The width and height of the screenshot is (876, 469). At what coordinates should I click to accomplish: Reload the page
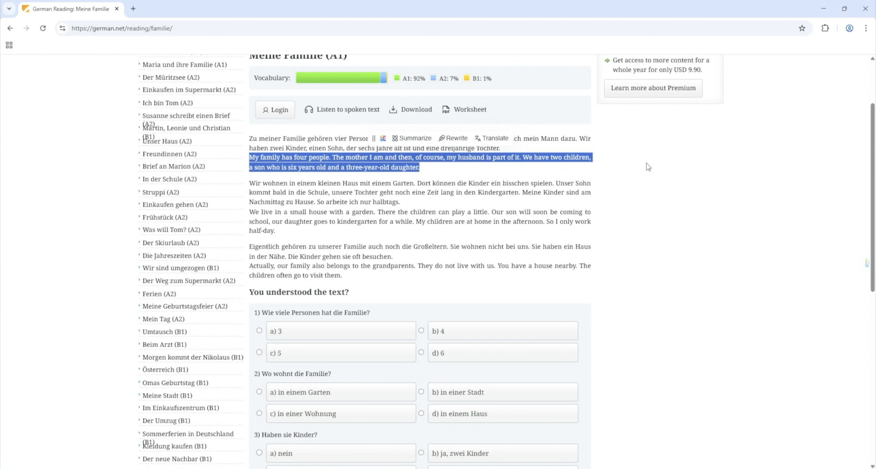[x=43, y=28]
